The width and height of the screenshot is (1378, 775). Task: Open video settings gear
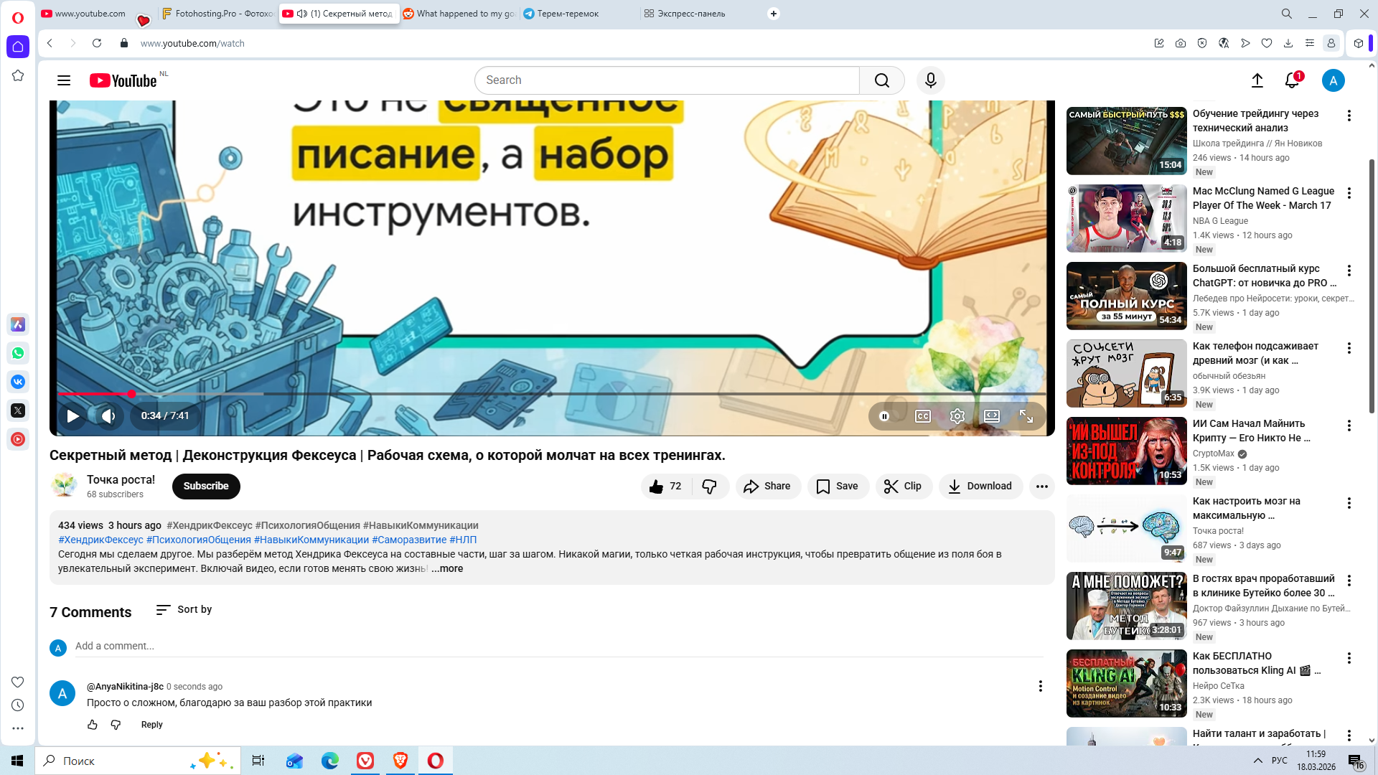pos(957,416)
